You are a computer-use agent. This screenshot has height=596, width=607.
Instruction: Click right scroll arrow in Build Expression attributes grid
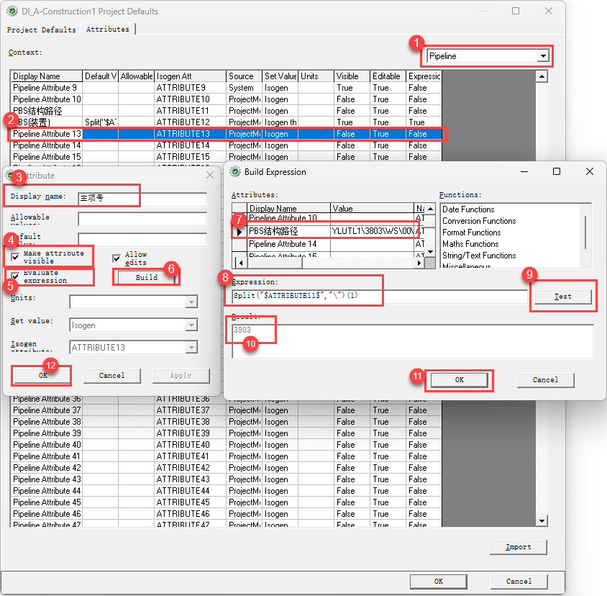point(420,263)
